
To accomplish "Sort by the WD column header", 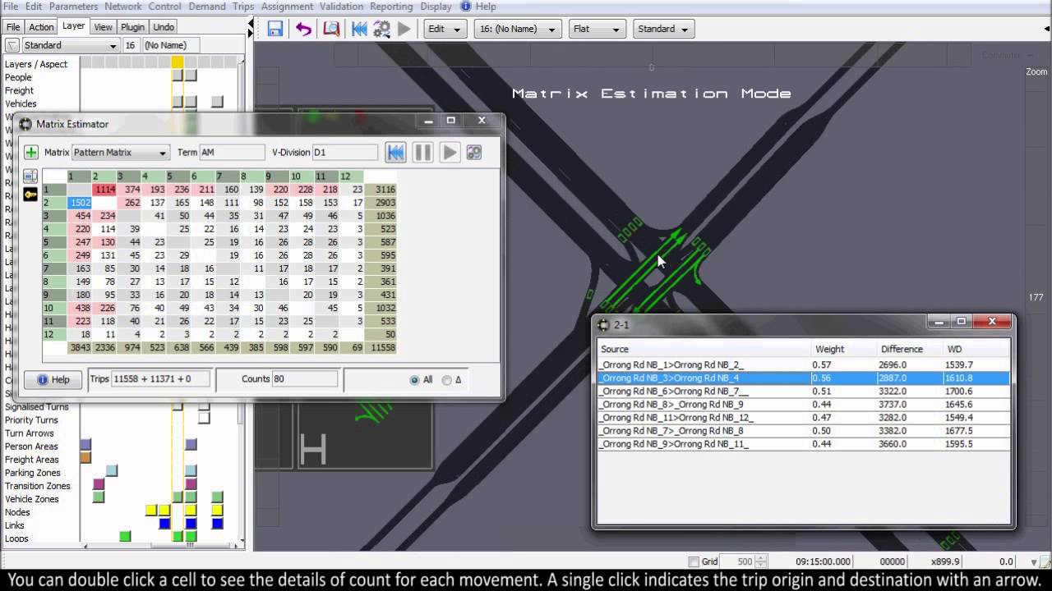I will pos(976,349).
